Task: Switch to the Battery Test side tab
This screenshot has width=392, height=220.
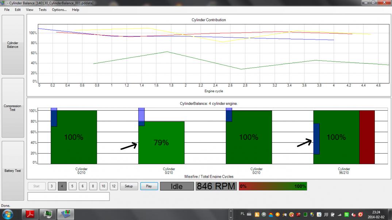Action: [x=13, y=170]
